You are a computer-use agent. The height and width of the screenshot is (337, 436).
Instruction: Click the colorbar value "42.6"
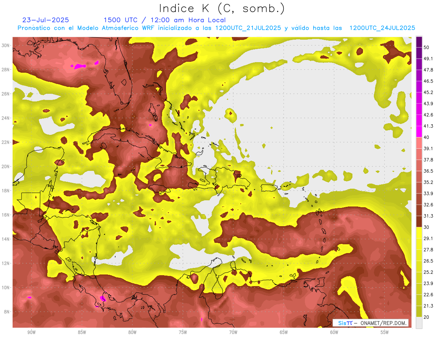pos(428,115)
